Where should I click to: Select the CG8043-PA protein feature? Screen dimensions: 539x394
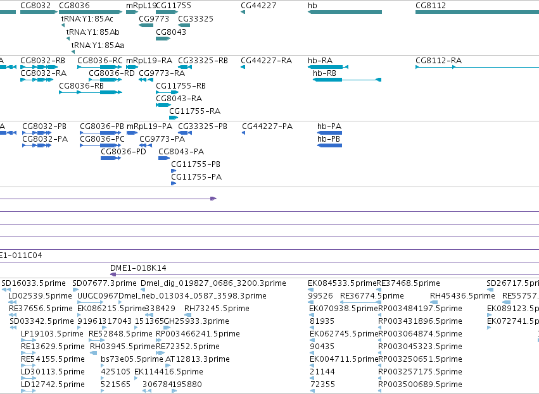pyautogui.click(x=164, y=158)
